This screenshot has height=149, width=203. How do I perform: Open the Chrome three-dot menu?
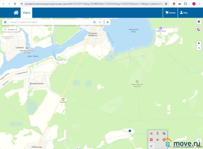pyautogui.click(x=199, y=4)
